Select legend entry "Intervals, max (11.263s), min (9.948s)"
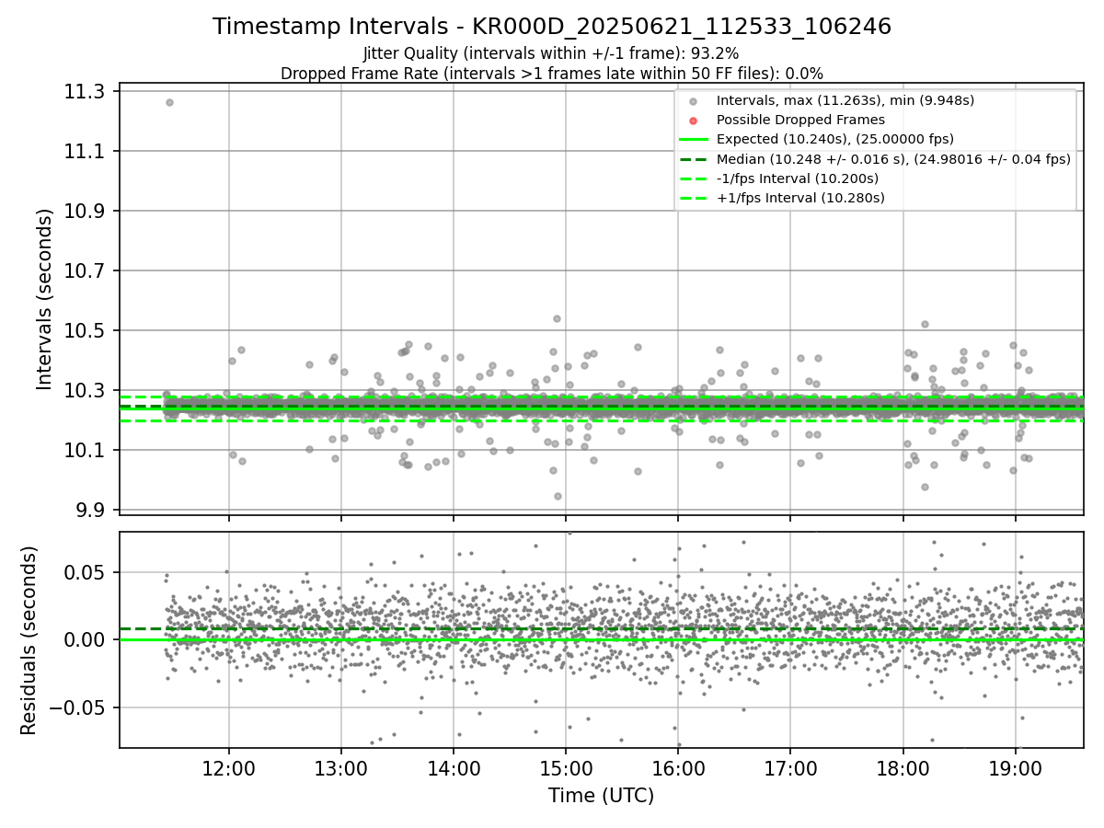This screenshot has height=828, width=1104. [845, 100]
